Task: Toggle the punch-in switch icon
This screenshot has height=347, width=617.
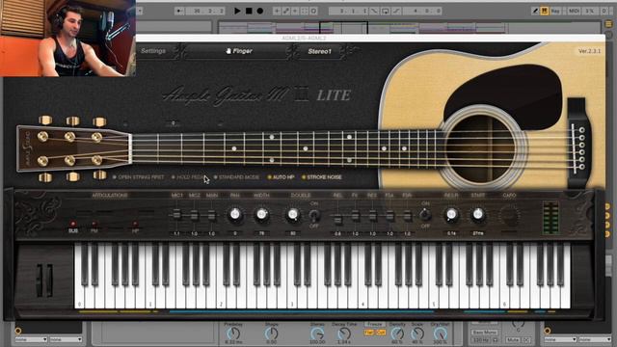Action: click(374, 11)
